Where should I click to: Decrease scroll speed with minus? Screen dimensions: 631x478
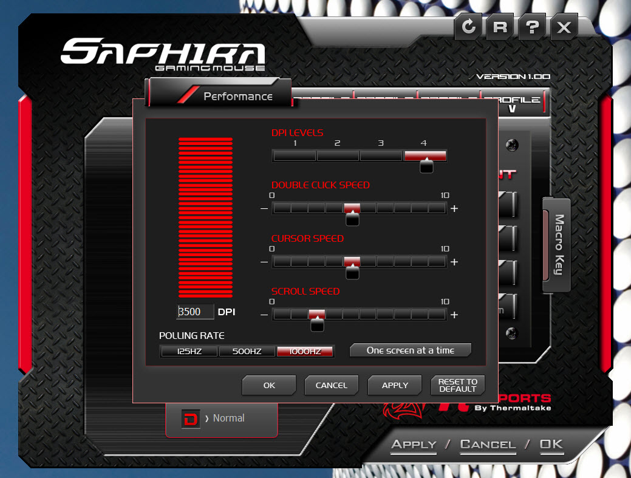264,315
